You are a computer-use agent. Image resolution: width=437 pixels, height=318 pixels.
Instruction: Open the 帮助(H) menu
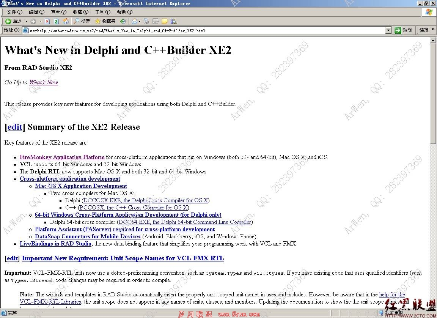[x=124, y=12]
